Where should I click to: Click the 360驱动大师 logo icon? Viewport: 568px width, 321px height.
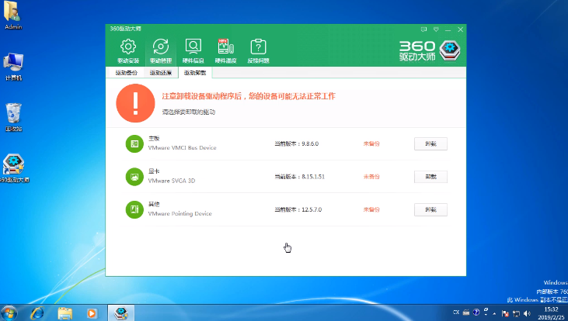pyautogui.click(x=450, y=50)
